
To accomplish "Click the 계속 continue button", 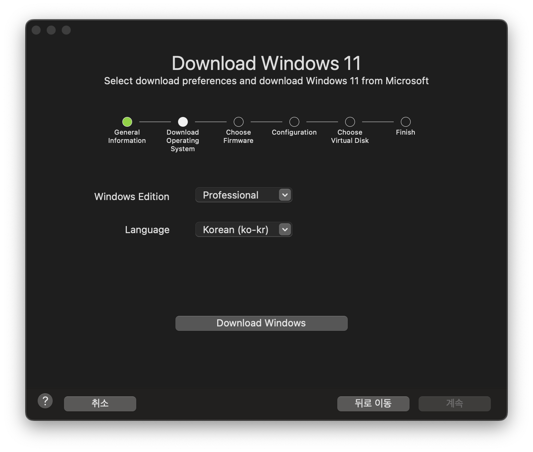I will 454,403.
